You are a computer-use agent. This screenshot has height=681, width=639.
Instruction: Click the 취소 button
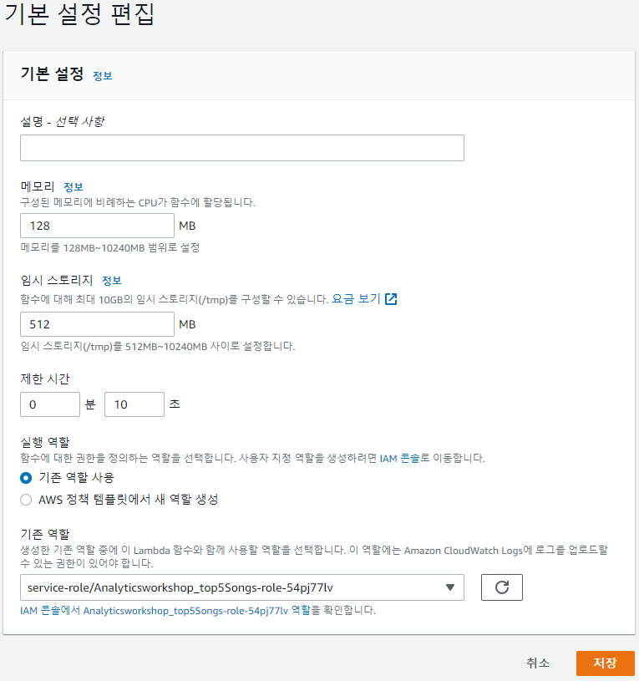pyautogui.click(x=538, y=663)
